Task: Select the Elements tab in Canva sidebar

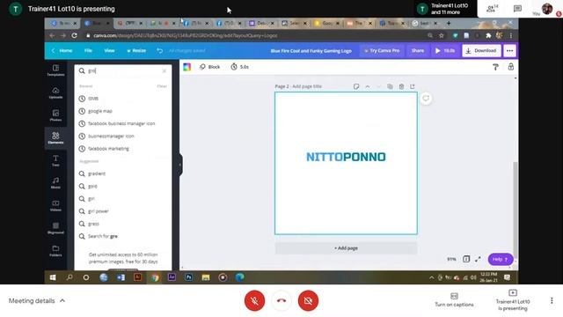Action: 55,138
